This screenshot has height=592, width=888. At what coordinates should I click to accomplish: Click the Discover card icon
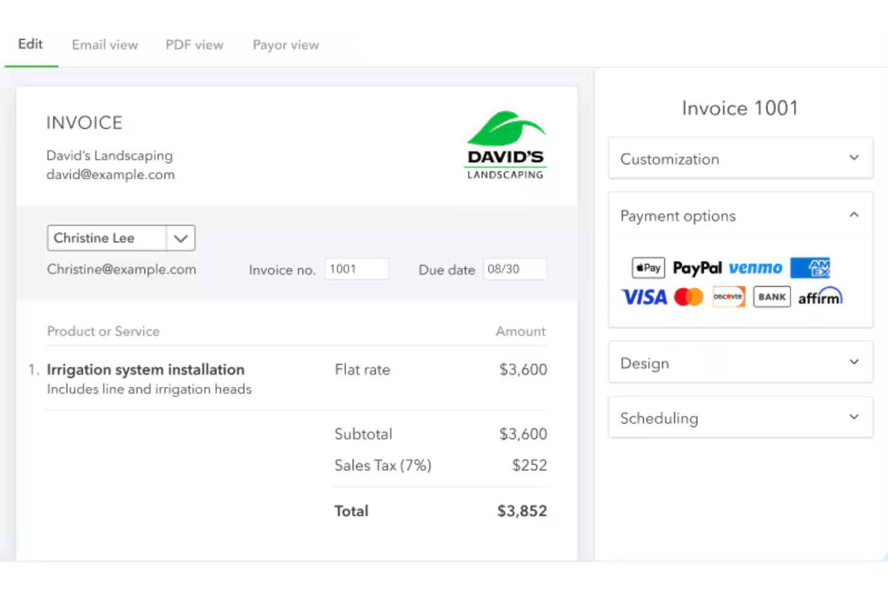point(728,297)
